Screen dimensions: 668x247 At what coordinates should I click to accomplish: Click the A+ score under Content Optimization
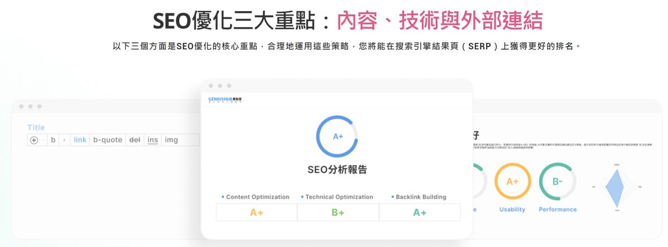[x=257, y=213]
